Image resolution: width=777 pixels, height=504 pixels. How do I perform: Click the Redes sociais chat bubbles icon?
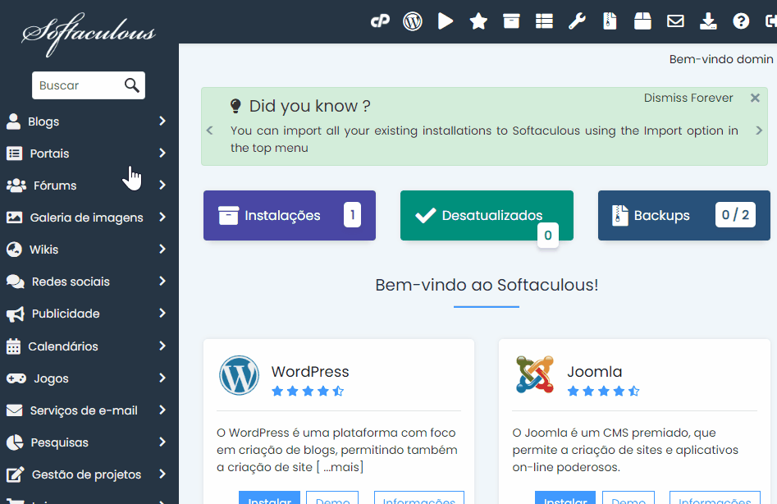pyautogui.click(x=16, y=282)
